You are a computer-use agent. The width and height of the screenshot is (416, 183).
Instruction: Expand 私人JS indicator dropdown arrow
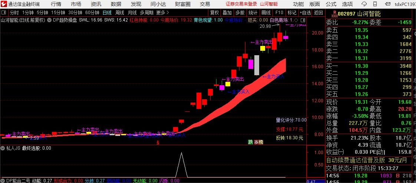pos(3,148)
